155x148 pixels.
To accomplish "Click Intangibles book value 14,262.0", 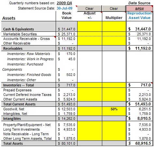I will point(66,119).
